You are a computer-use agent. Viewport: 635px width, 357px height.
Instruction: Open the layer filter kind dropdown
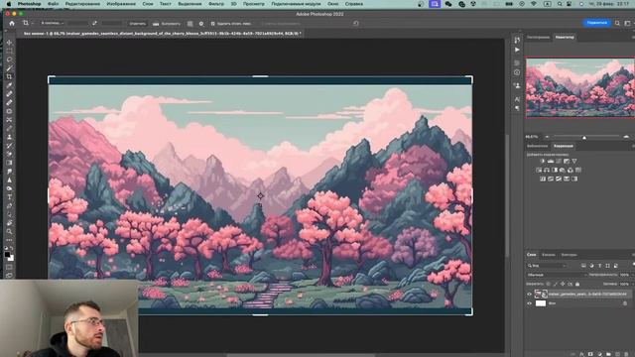[547, 266]
